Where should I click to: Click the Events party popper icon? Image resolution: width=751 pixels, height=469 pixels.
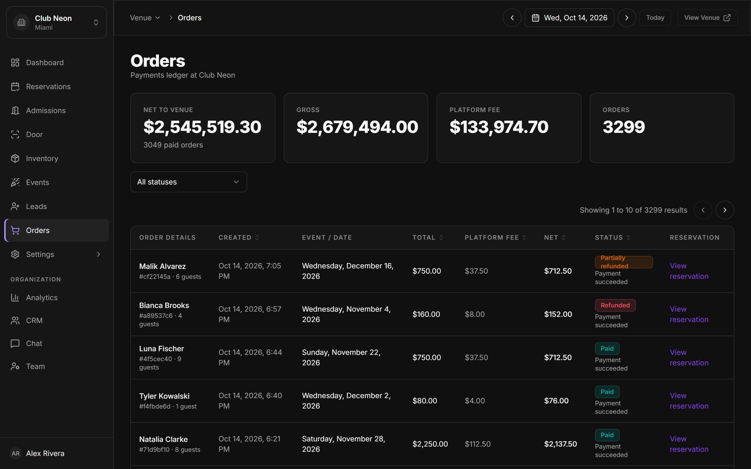pyautogui.click(x=15, y=182)
